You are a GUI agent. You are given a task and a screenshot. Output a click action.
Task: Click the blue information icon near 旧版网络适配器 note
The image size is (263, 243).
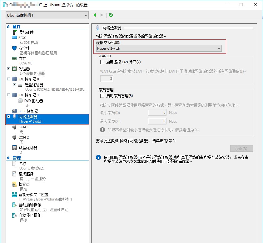(98, 157)
